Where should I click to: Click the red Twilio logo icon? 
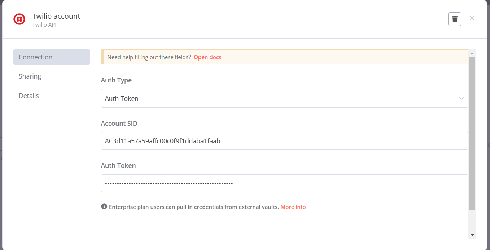click(x=19, y=19)
